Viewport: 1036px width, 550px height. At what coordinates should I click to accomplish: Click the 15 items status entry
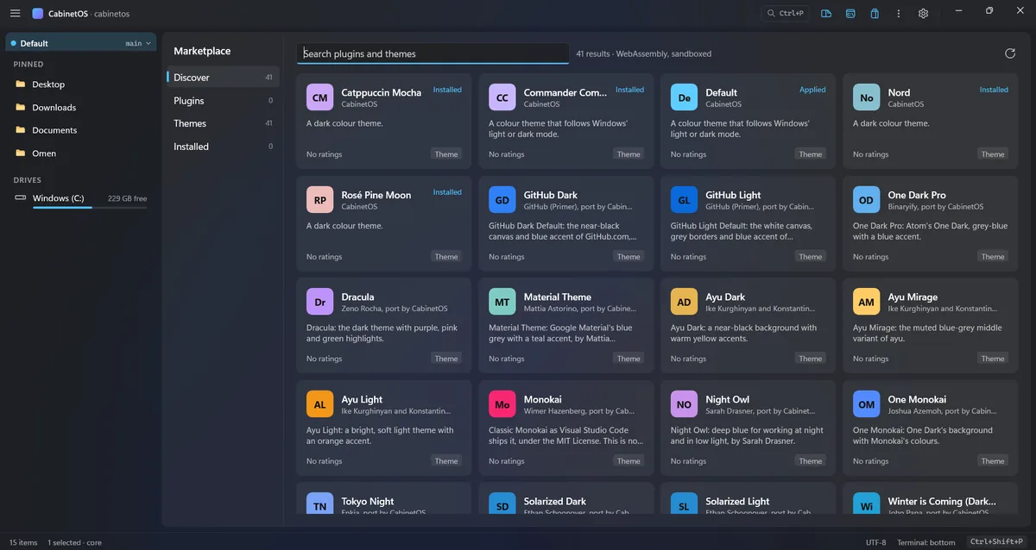[23, 542]
